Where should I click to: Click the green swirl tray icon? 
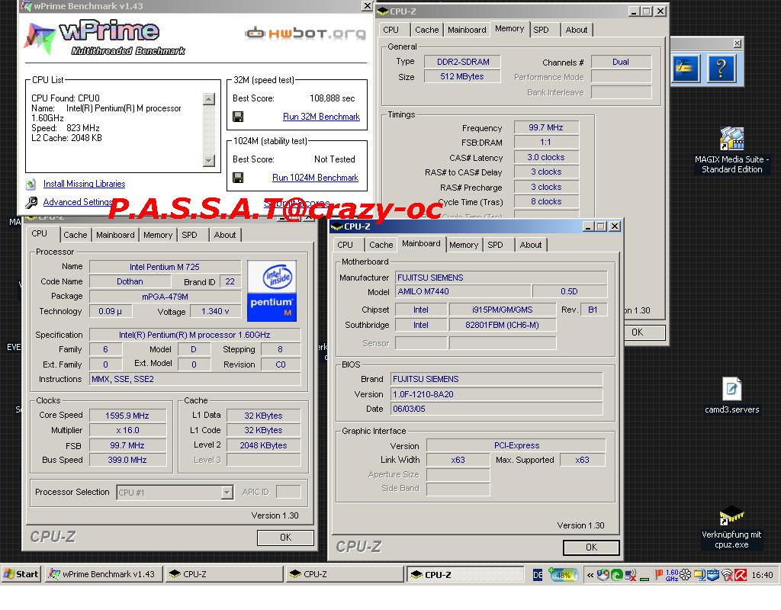616,575
